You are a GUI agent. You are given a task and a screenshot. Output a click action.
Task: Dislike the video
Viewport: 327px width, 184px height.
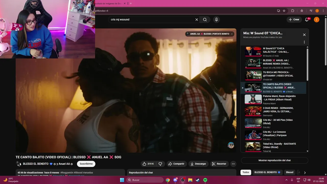160,164
